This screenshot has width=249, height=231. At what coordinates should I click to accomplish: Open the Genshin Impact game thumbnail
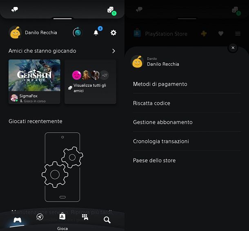coord(34,75)
